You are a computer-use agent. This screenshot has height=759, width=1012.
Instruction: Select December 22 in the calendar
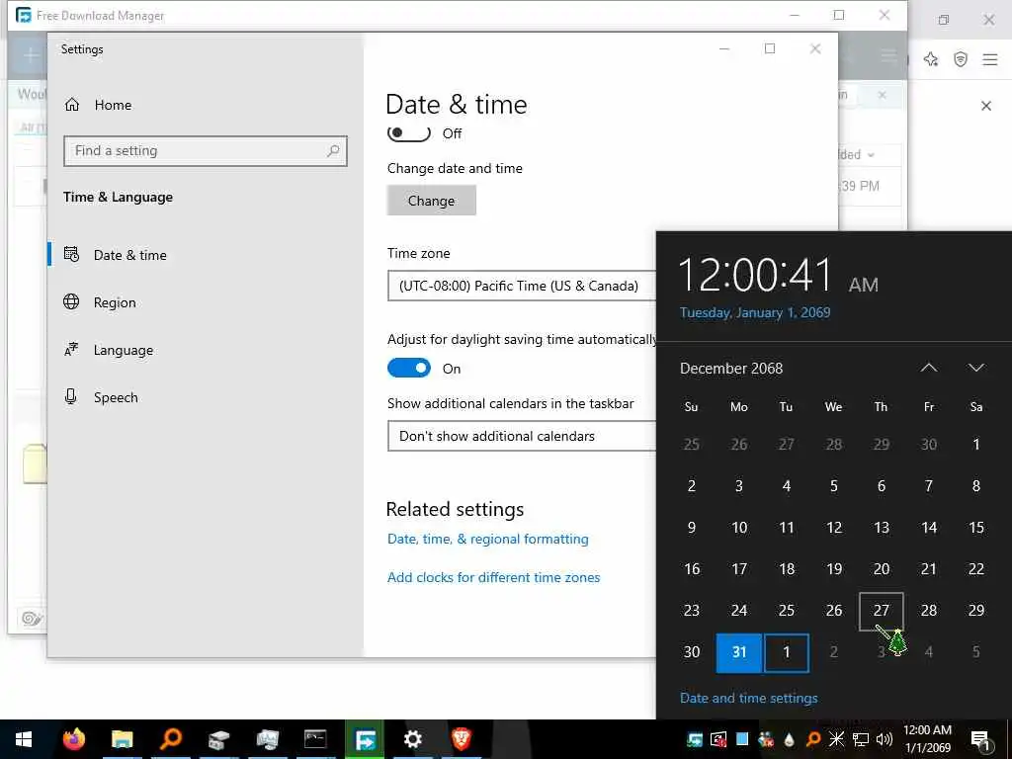click(975, 569)
